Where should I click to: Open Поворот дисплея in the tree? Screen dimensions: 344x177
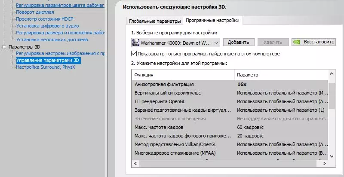[35, 12]
